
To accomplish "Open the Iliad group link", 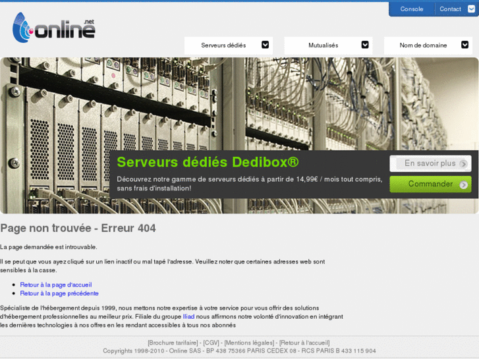I will tap(188, 317).
